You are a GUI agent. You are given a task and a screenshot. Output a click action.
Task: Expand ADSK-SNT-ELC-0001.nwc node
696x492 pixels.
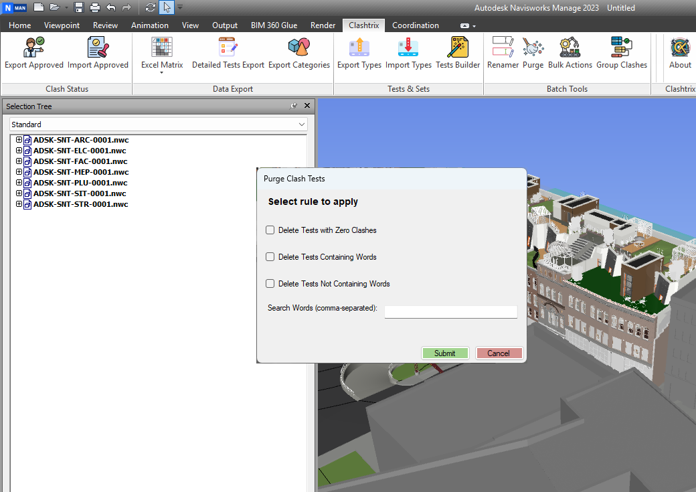19,151
